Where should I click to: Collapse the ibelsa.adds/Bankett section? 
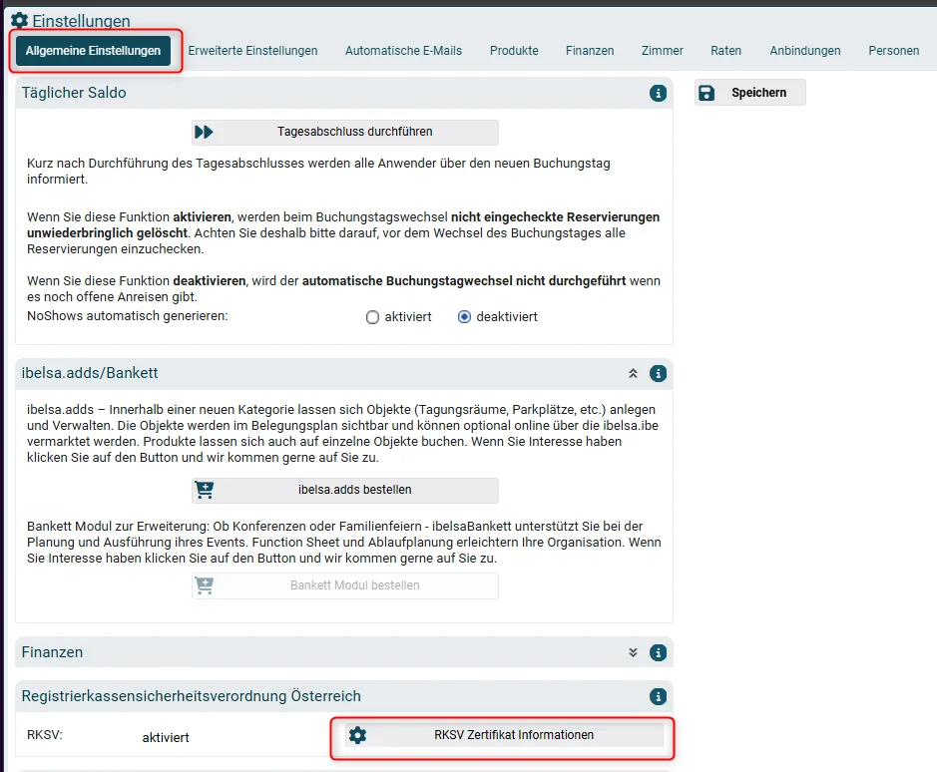point(633,373)
